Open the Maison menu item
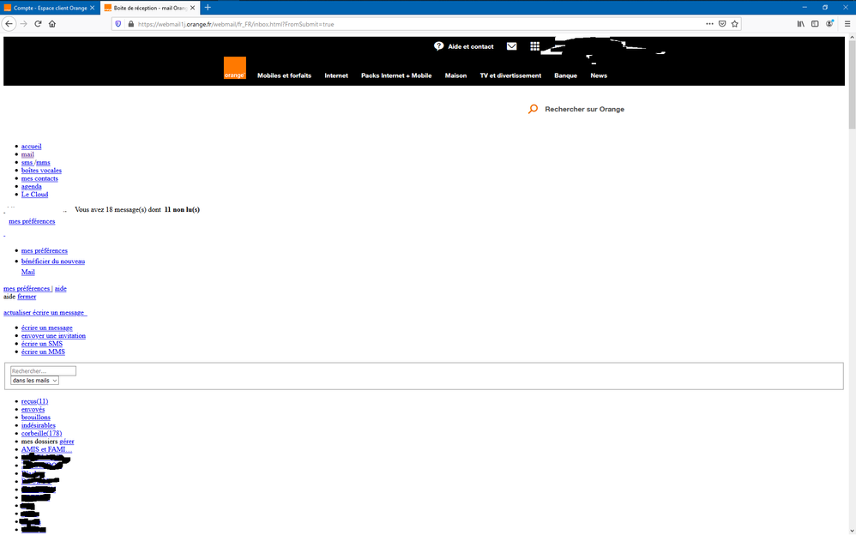 455,76
